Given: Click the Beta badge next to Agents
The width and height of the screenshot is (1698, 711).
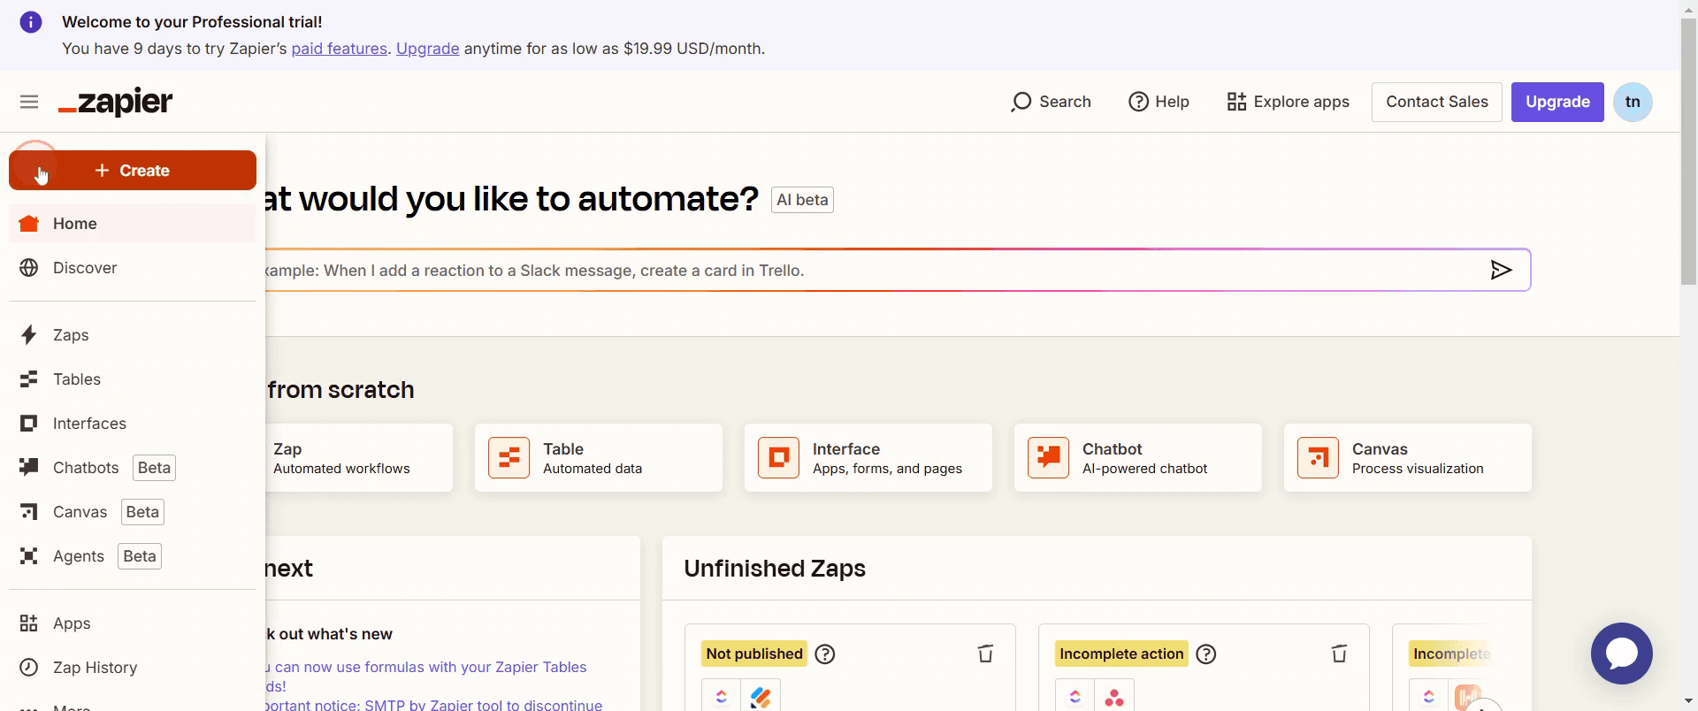Looking at the screenshot, I should click(x=140, y=556).
